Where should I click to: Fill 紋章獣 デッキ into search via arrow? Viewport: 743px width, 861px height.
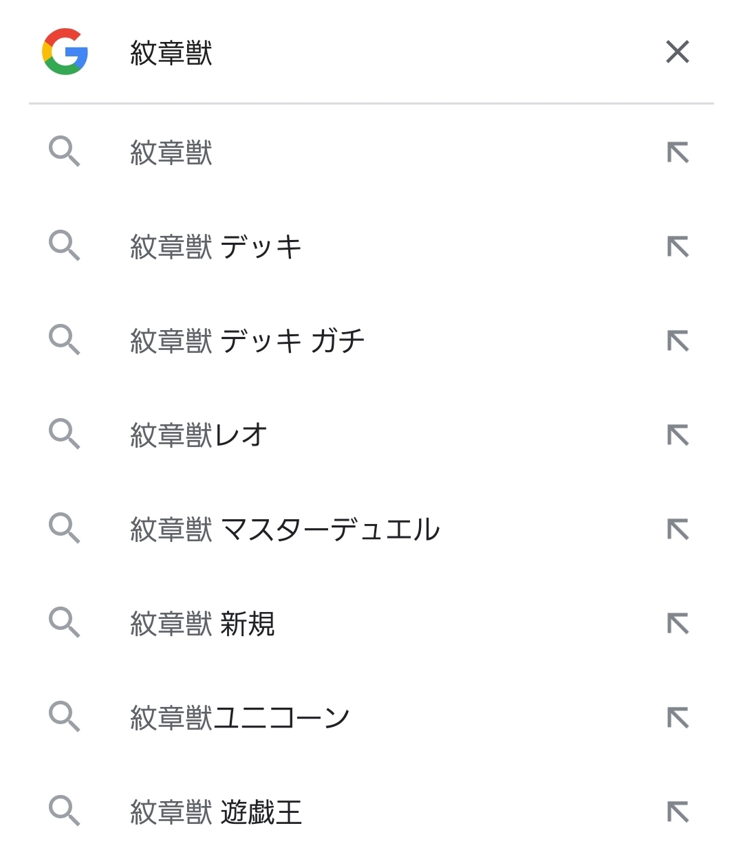(x=678, y=247)
